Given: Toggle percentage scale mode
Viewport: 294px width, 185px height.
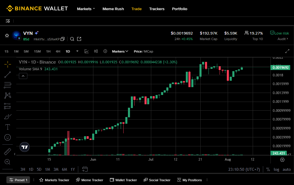Looking at the screenshot, I should [x=268, y=169].
